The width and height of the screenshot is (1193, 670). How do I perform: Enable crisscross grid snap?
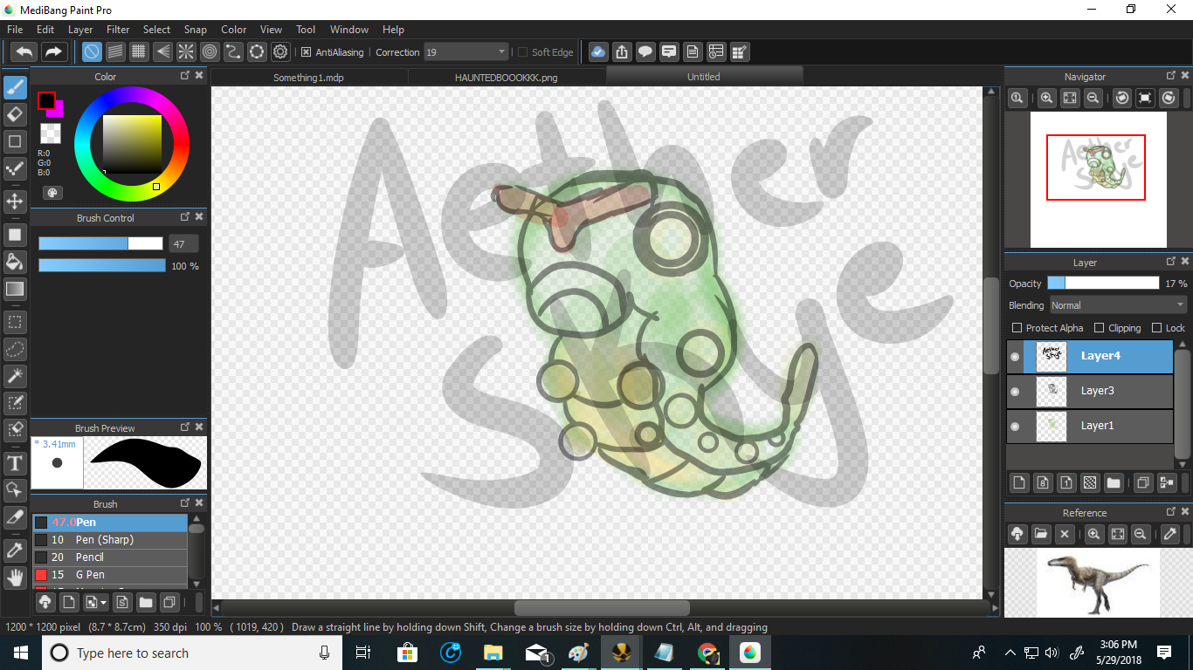(139, 52)
